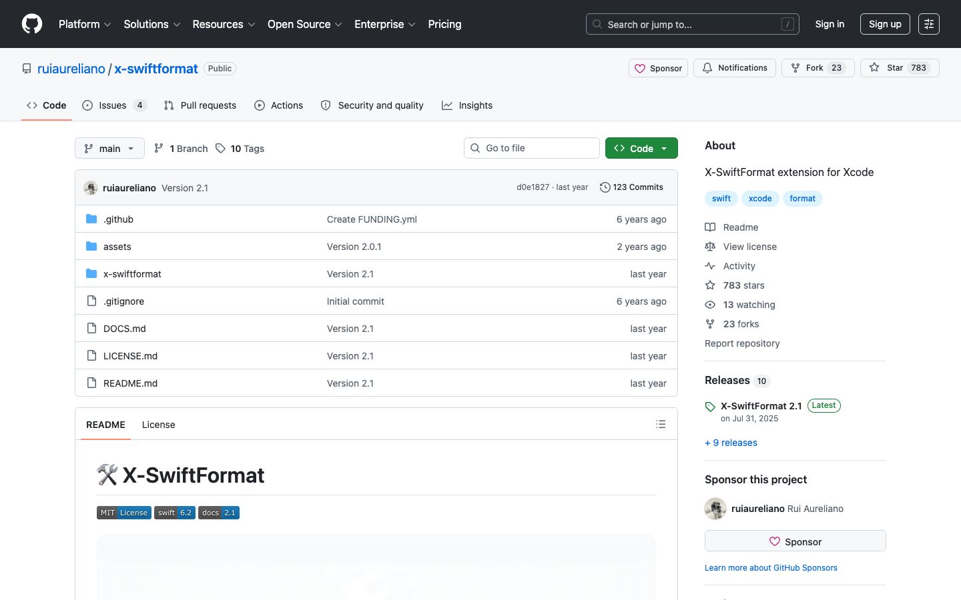961x600 pixels.
Task: Fork the repository
Action: (x=818, y=68)
